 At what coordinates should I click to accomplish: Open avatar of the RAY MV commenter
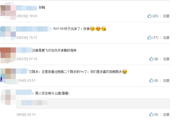[x=8, y=33]
